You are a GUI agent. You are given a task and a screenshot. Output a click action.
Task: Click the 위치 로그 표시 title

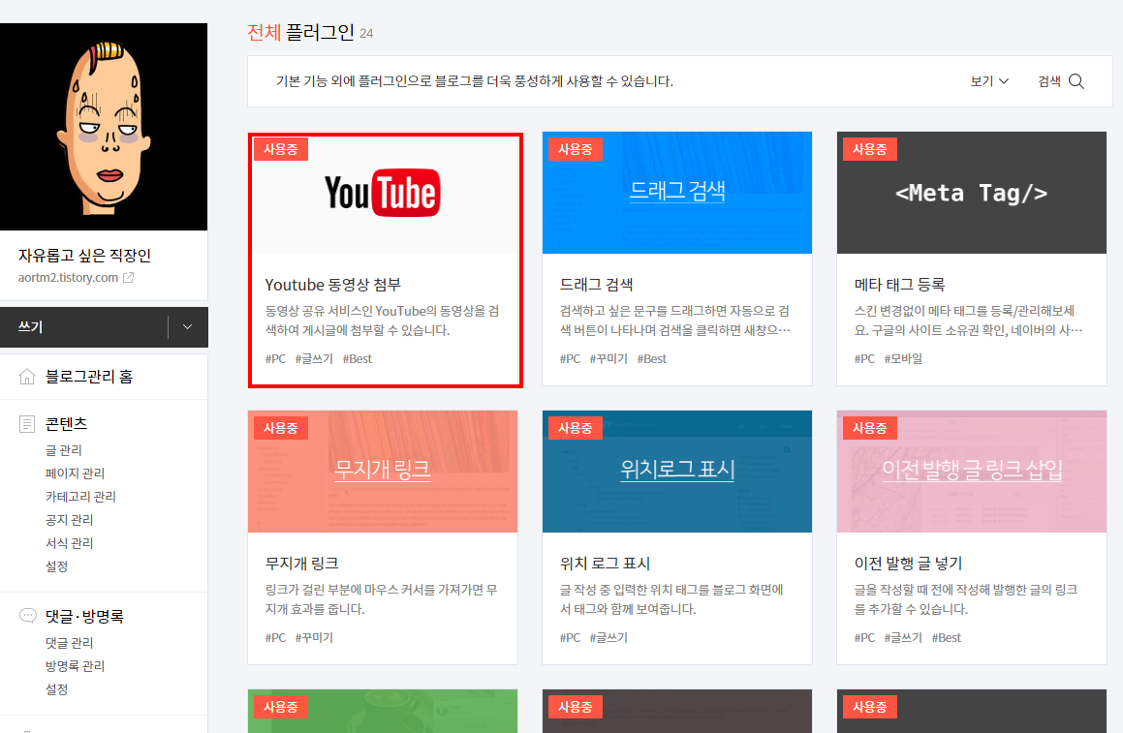coord(606,565)
